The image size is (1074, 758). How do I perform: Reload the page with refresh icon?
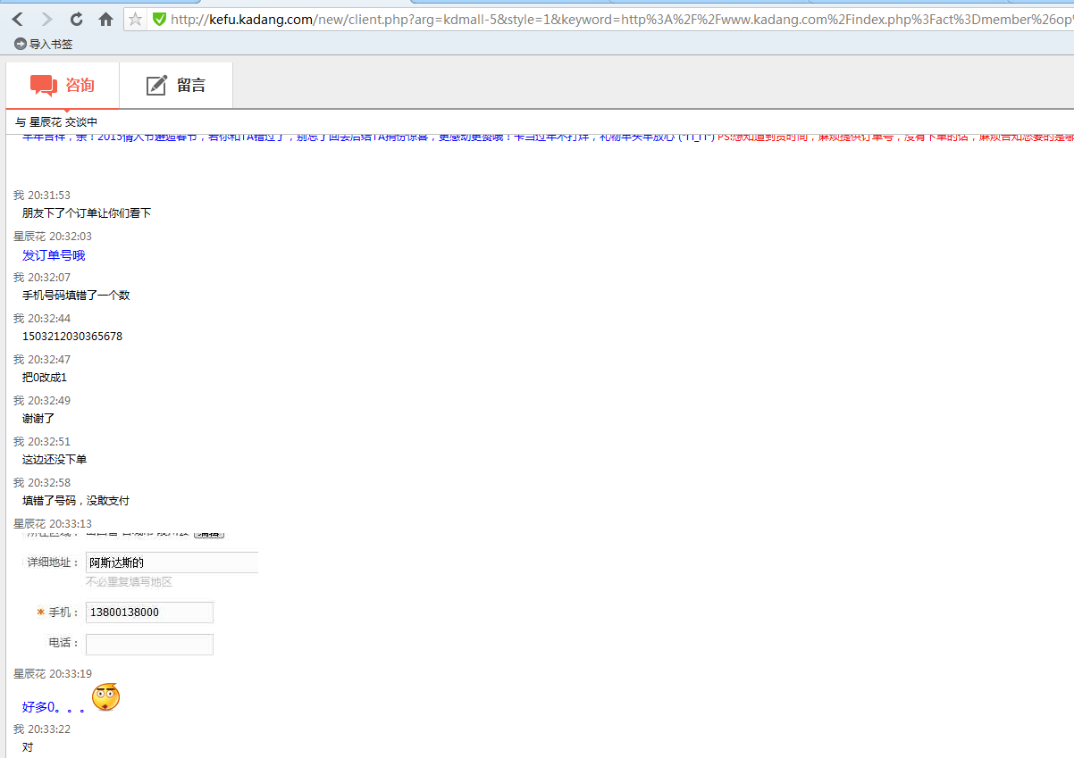[77, 19]
